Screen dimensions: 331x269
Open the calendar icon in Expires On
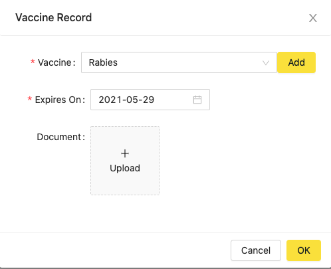pyautogui.click(x=197, y=100)
